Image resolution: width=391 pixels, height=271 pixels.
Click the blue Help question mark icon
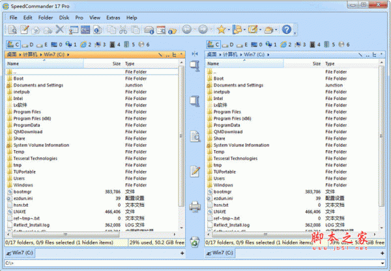pyautogui.click(x=287, y=29)
